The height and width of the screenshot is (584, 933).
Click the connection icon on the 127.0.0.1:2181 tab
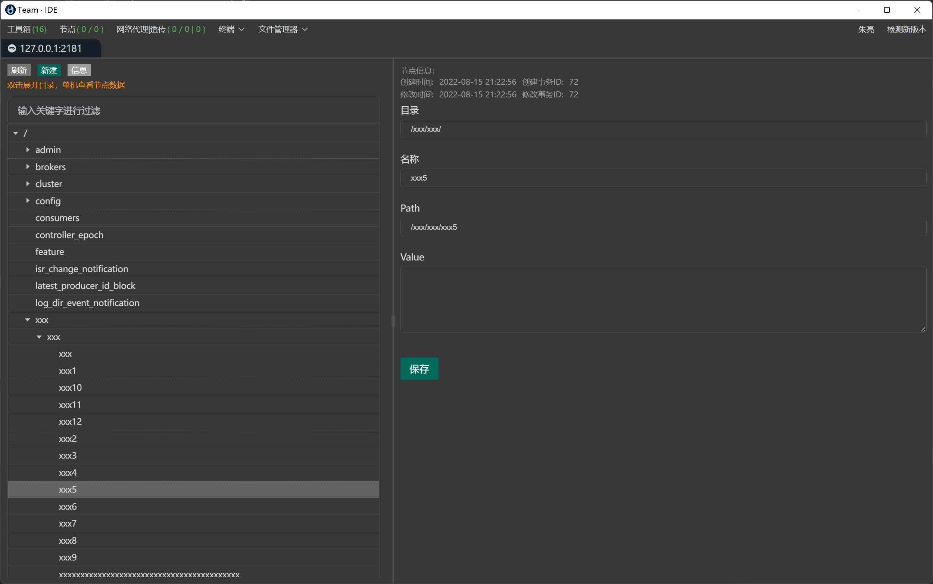click(12, 48)
